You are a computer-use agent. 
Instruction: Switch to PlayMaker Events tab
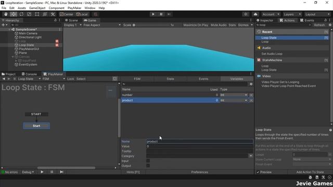[203, 79]
